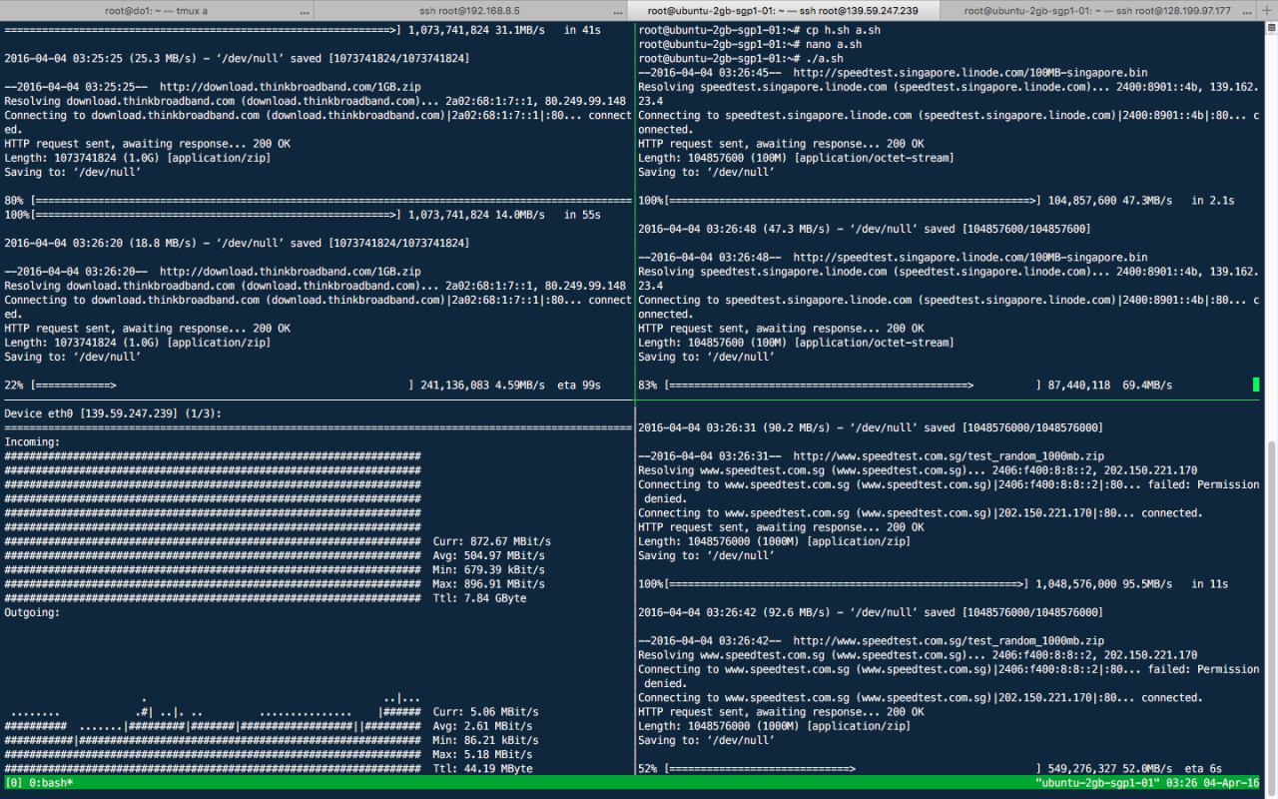Click 'Min: 86.21 kBit/s' outgoing value
1278x799 pixels.
486,740
